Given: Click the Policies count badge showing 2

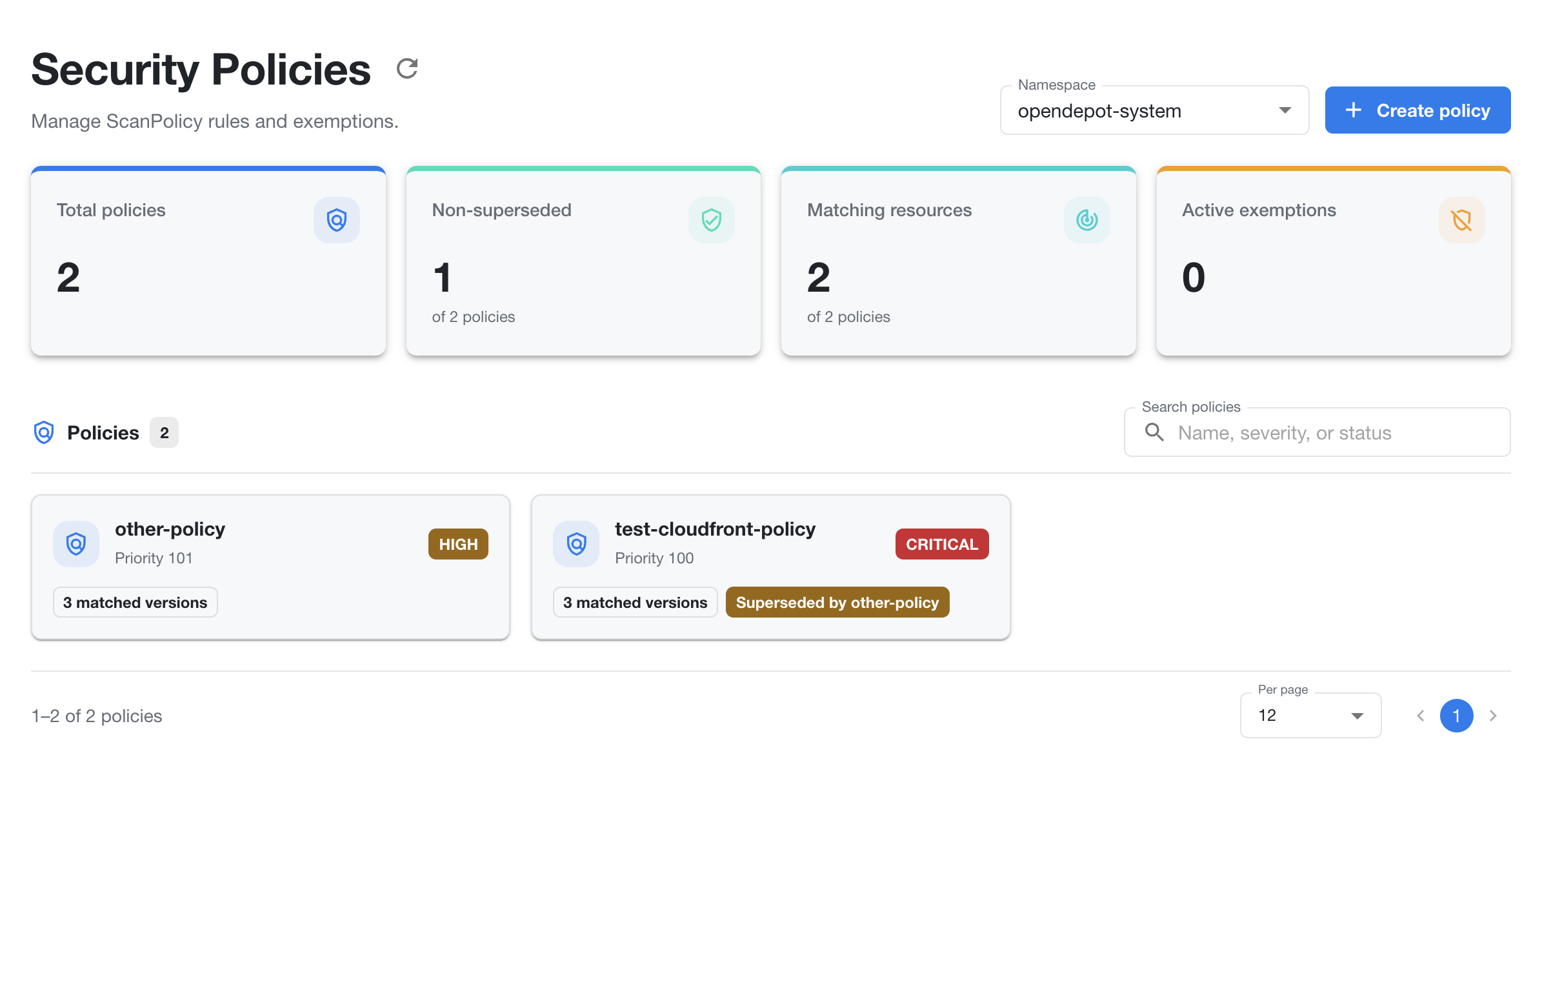Looking at the screenshot, I should point(164,432).
